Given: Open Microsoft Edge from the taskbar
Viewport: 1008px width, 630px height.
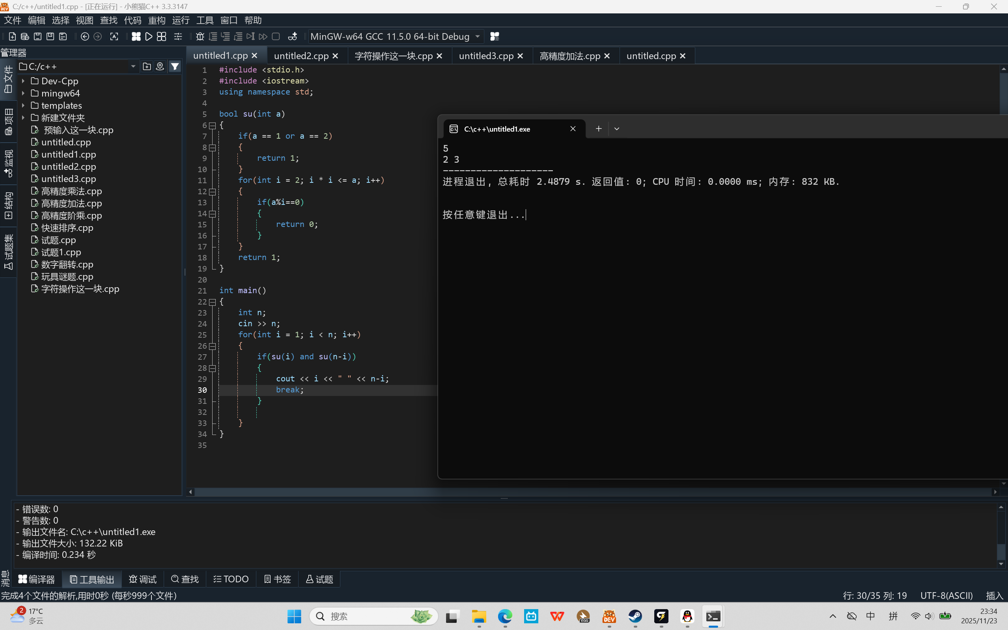Looking at the screenshot, I should point(505,616).
